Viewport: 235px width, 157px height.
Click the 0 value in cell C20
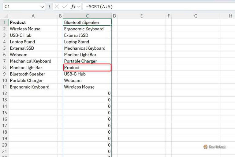pyautogui.click(x=109, y=145)
